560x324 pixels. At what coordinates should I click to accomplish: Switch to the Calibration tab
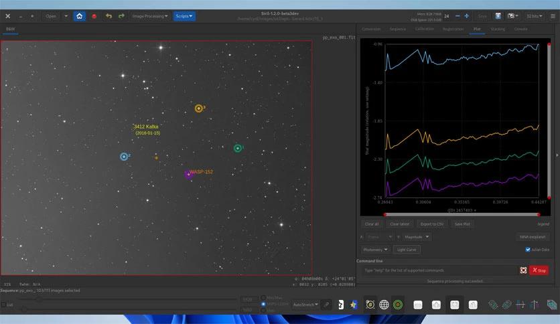(x=424, y=29)
